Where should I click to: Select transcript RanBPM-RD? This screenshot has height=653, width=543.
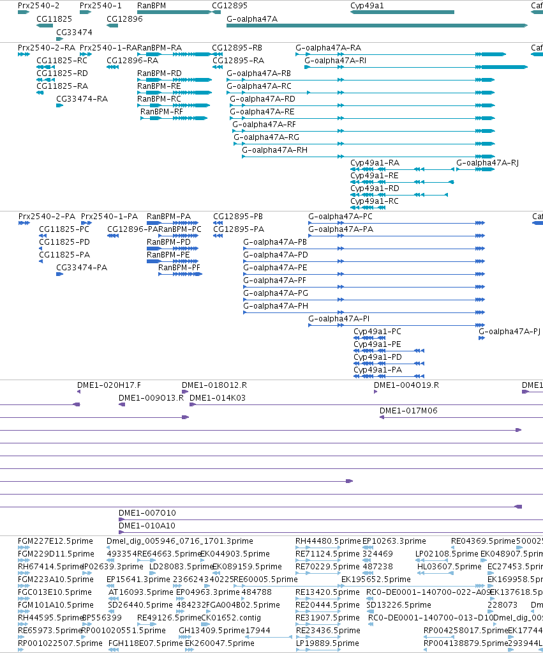tap(160, 73)
